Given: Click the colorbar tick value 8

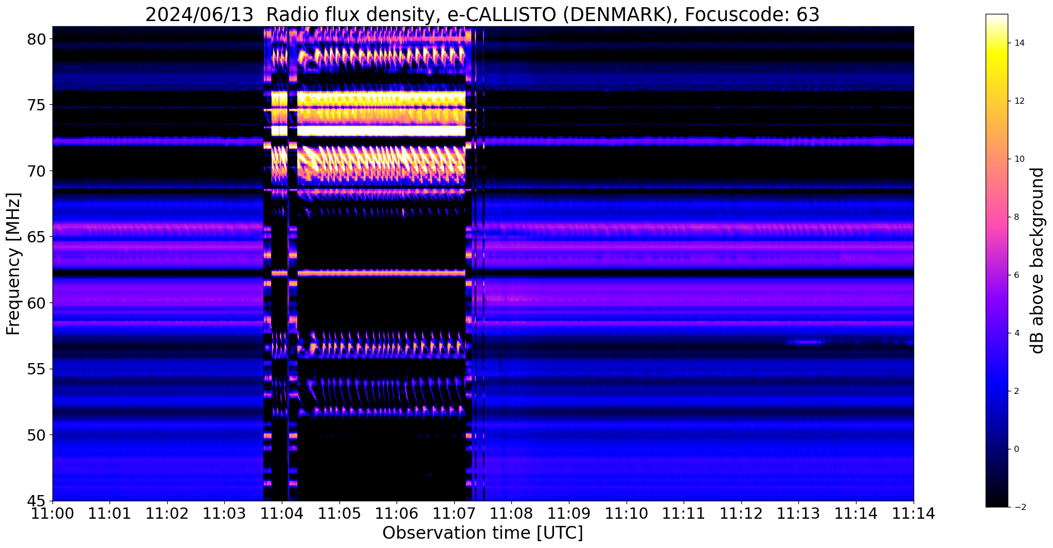Looking at the screenshot, I should (1016, 217).
